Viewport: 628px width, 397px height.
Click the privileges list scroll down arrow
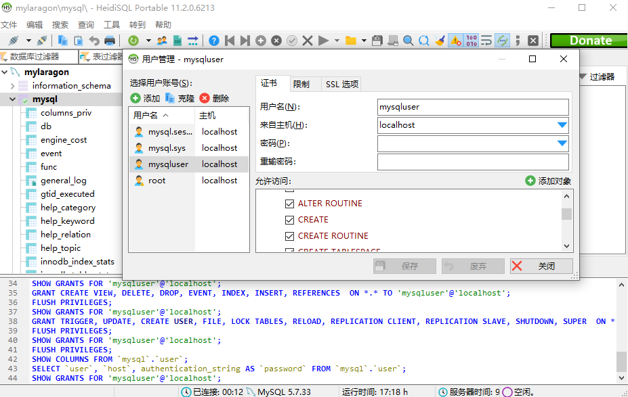point(566,246)
